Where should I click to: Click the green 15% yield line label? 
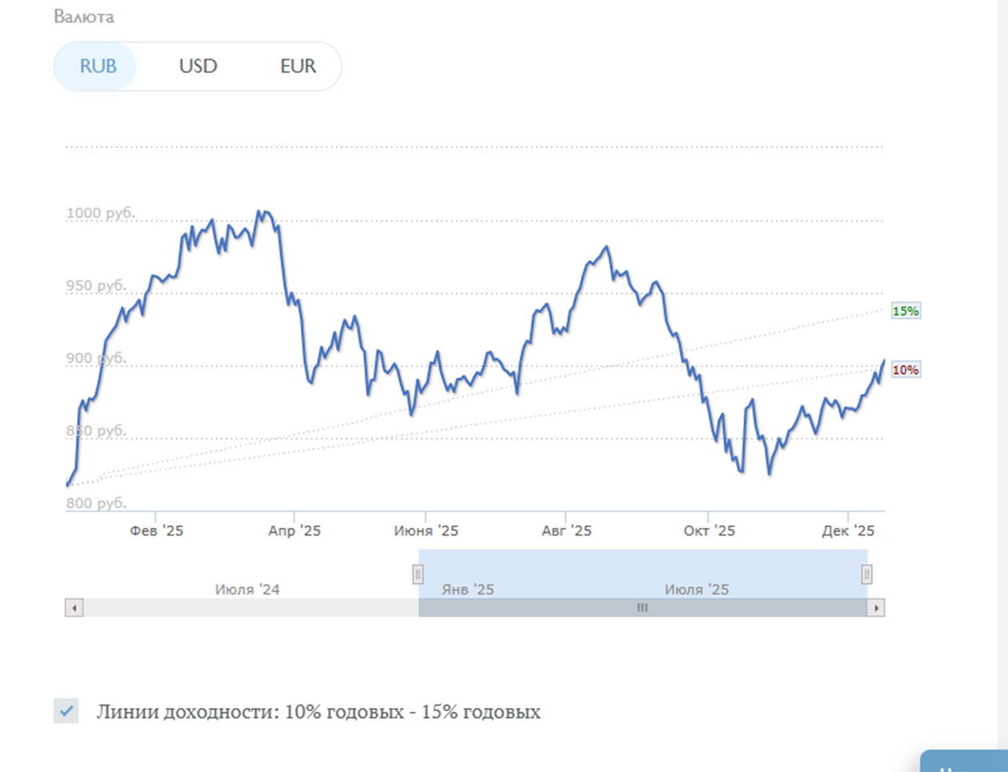(906, 311)
